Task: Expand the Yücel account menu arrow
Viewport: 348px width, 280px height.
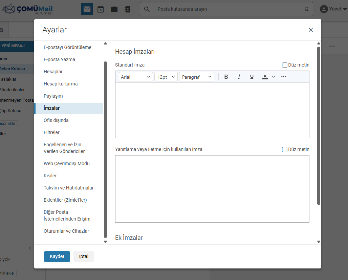Action: tap(345, 9)
